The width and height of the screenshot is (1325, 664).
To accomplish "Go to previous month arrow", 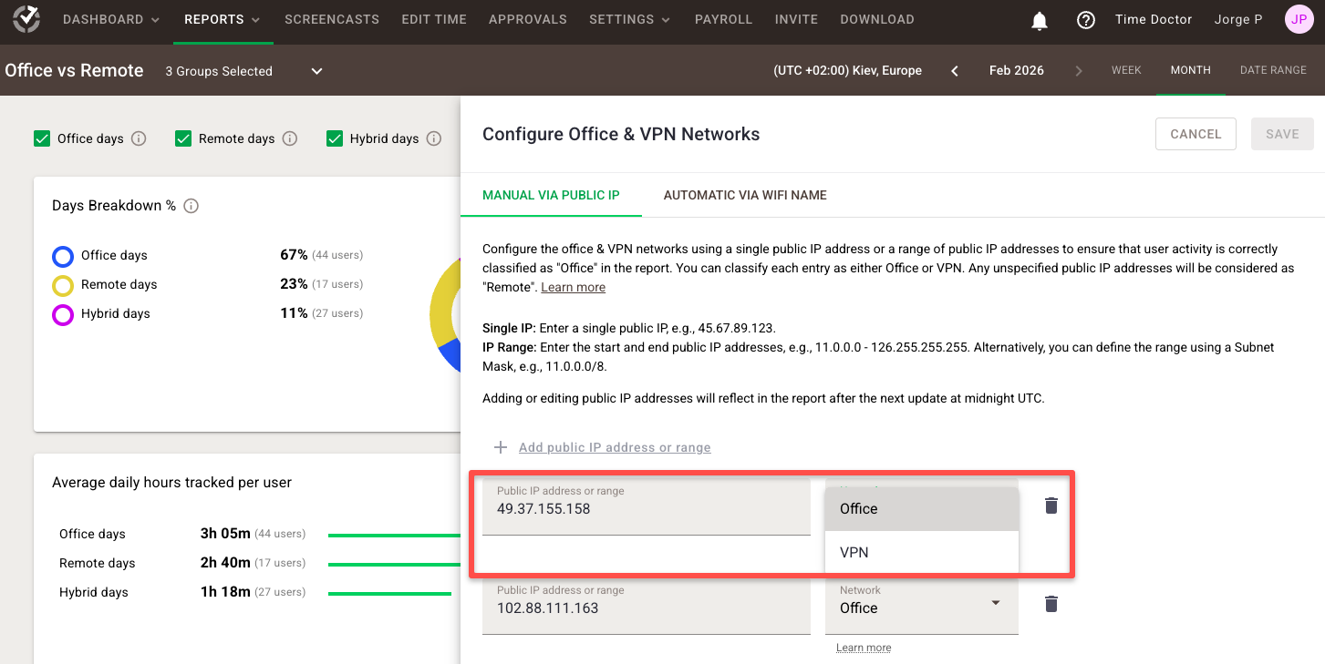I will pyautogui.click(x=955, y=71).
